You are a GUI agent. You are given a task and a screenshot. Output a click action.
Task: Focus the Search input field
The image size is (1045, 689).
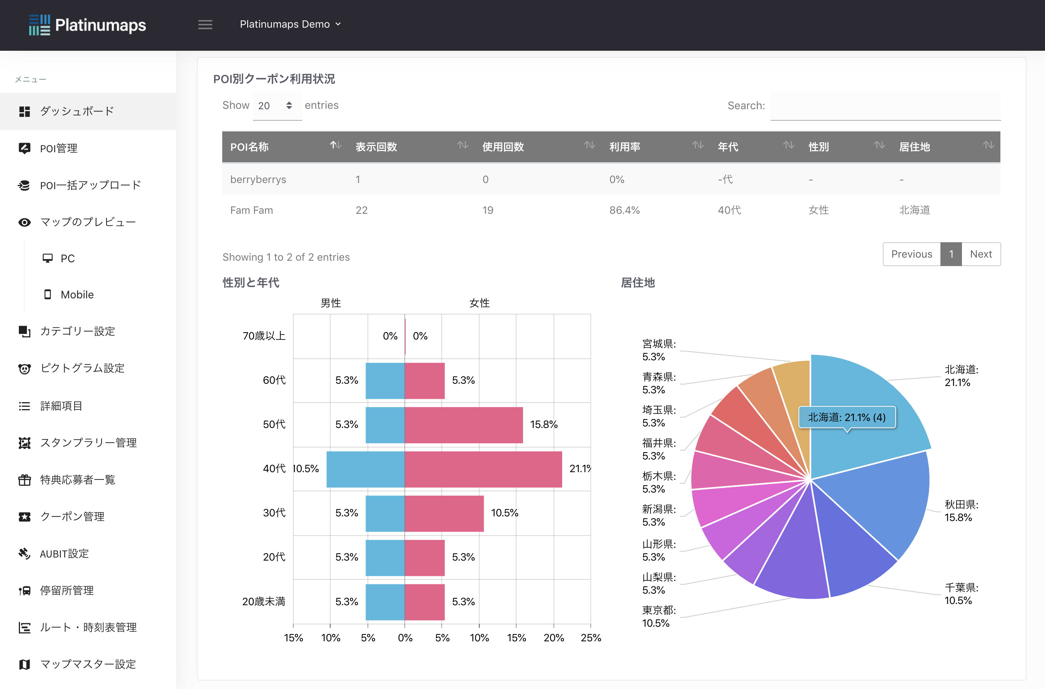click(885, 106)
